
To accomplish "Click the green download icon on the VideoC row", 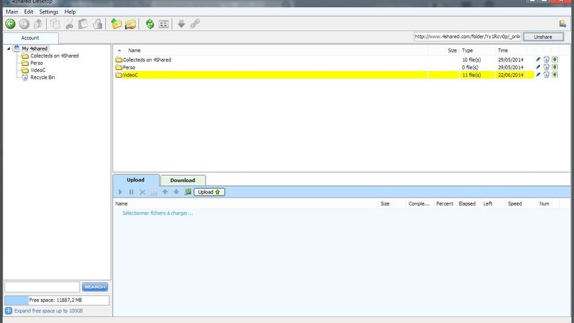I will [x=555, y=75].
